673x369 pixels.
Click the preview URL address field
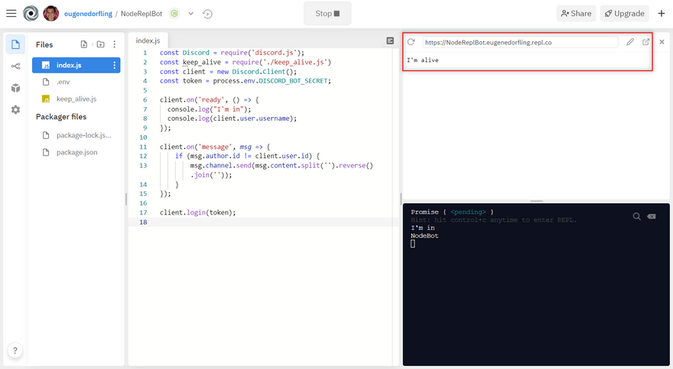[520, 42]
